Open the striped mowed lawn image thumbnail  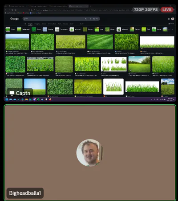100,42
